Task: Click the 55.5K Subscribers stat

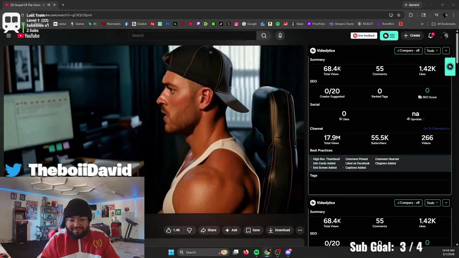Action: [379, 139]
